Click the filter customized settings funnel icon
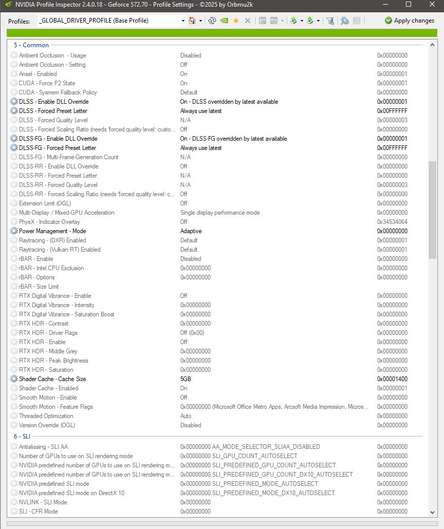Image resolution: width=444 pixels, height=529 pixels. [x=330, y=21]
